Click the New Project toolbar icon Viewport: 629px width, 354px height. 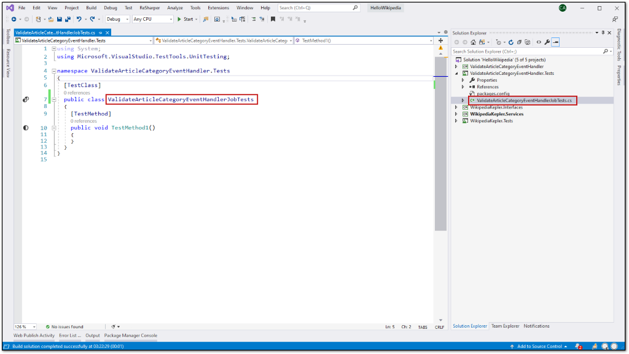coord(38,19)
